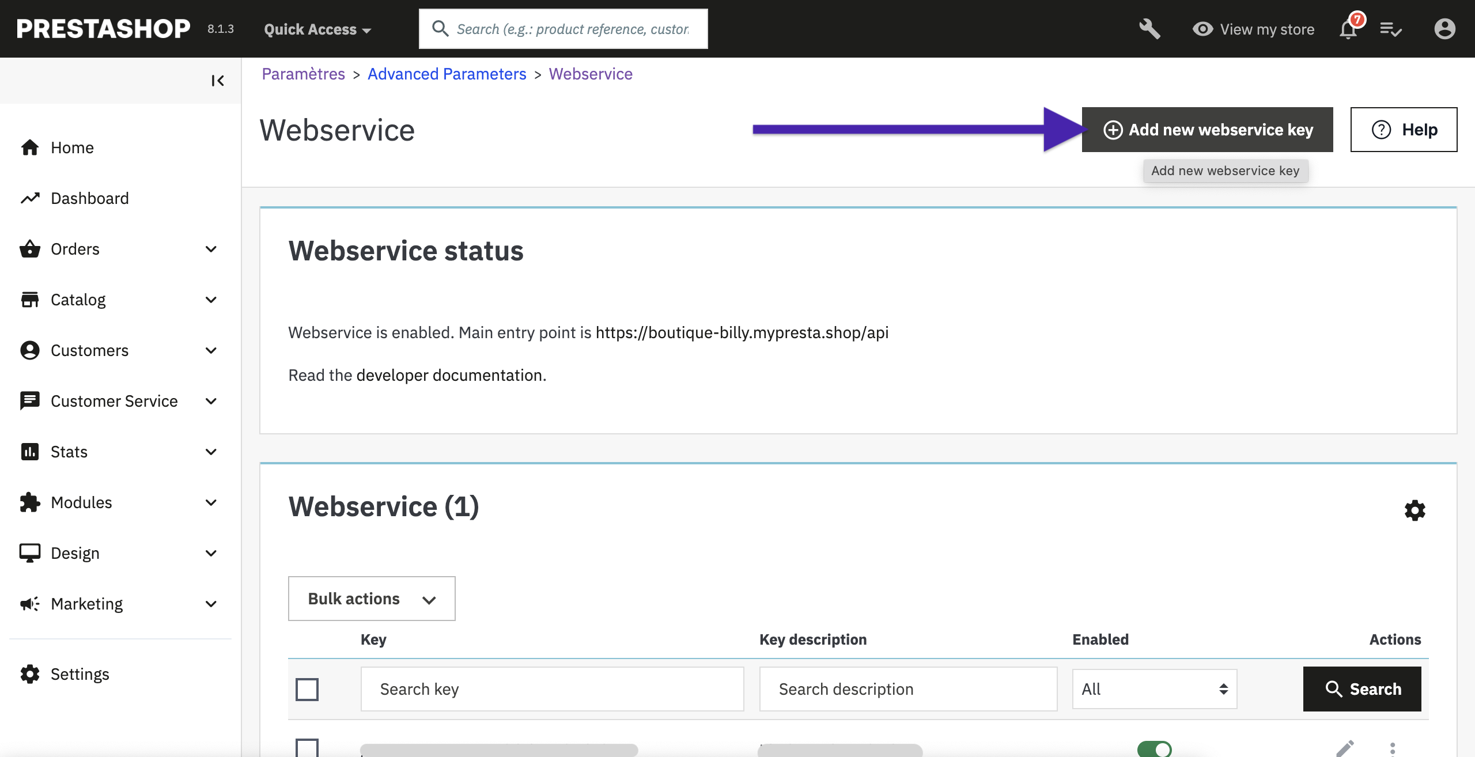Click the pencil edit icon in the row
This screenshot has height=757, width=1475.
click(x=1345, y=748)
